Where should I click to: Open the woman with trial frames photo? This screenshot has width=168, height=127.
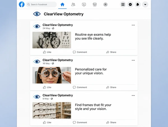[52, 75]
